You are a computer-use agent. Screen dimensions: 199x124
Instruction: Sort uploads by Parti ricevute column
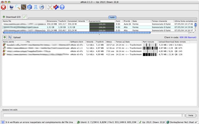pos(150,42)
